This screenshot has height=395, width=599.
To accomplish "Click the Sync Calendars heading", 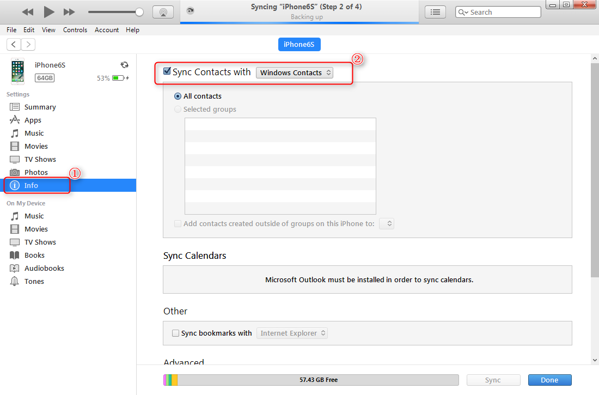I will tap(195, 256).
